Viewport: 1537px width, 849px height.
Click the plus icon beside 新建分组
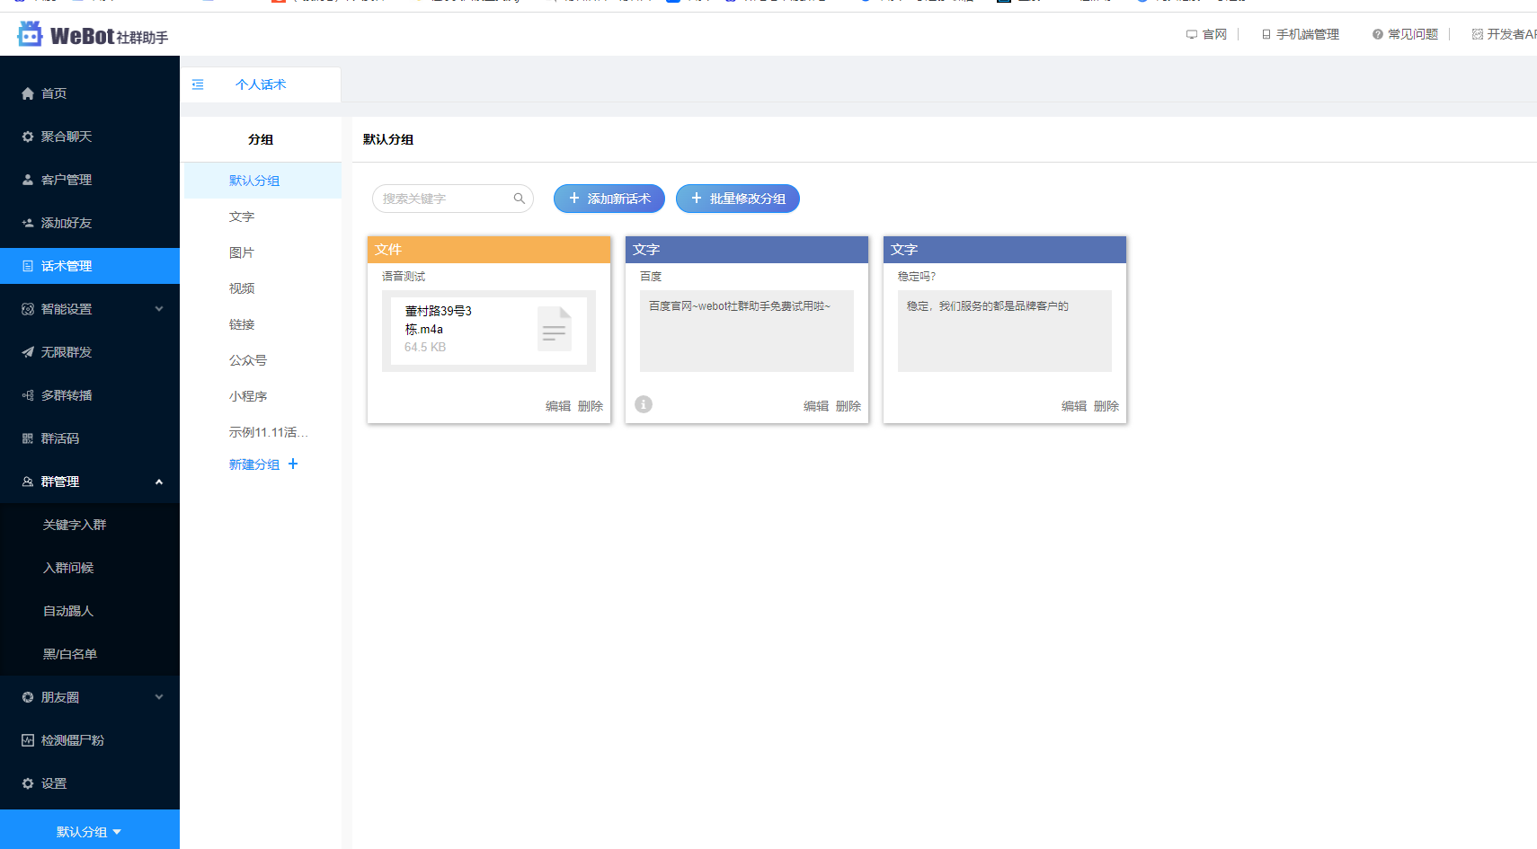click(293, 464)
